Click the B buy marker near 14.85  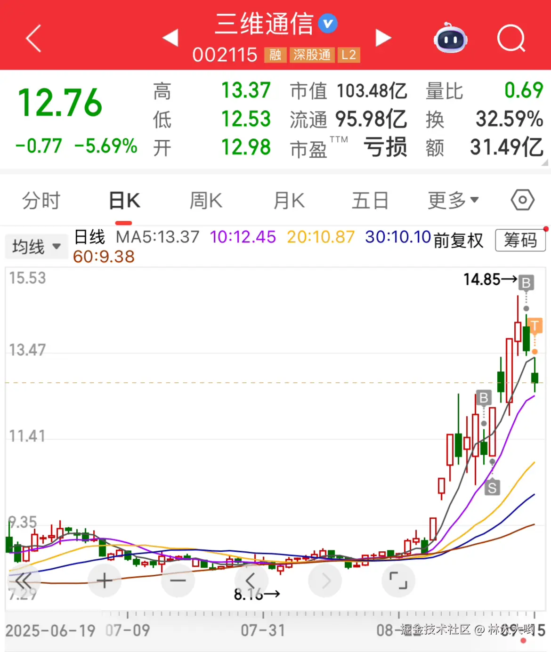point(527,282)
